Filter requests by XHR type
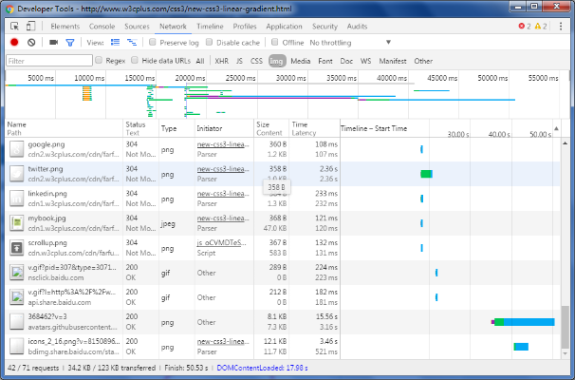Image resolution: width=575 pixels, height=380 pixels. (221, 60)
